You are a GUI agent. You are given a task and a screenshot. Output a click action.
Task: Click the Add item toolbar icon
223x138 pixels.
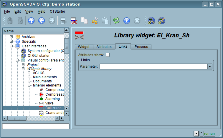[62, 21]
